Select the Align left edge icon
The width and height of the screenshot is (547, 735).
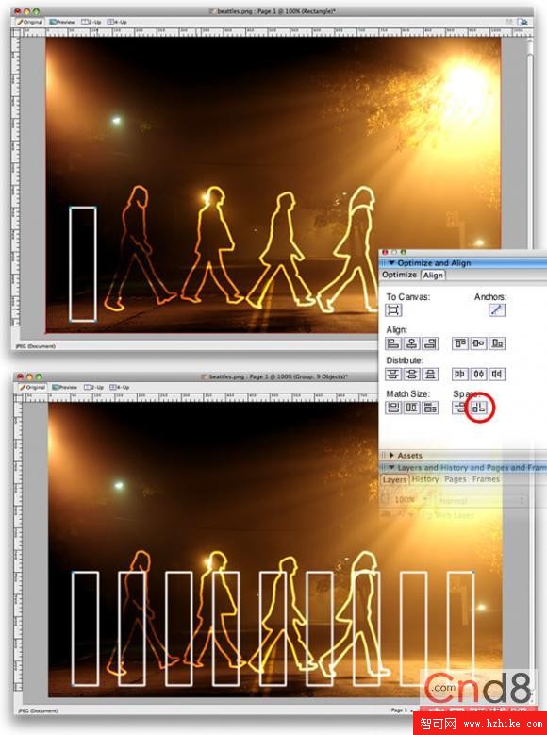392,343
